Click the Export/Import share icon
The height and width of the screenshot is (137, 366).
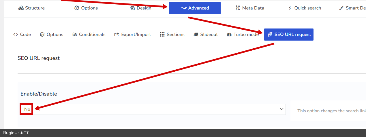(x=117, y=35)
